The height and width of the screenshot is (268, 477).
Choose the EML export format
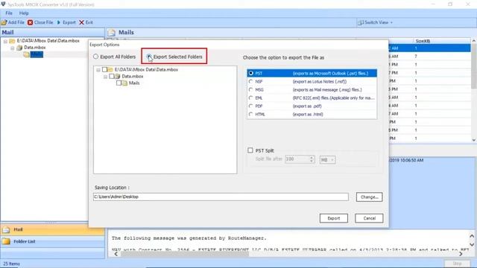[250, 98]
